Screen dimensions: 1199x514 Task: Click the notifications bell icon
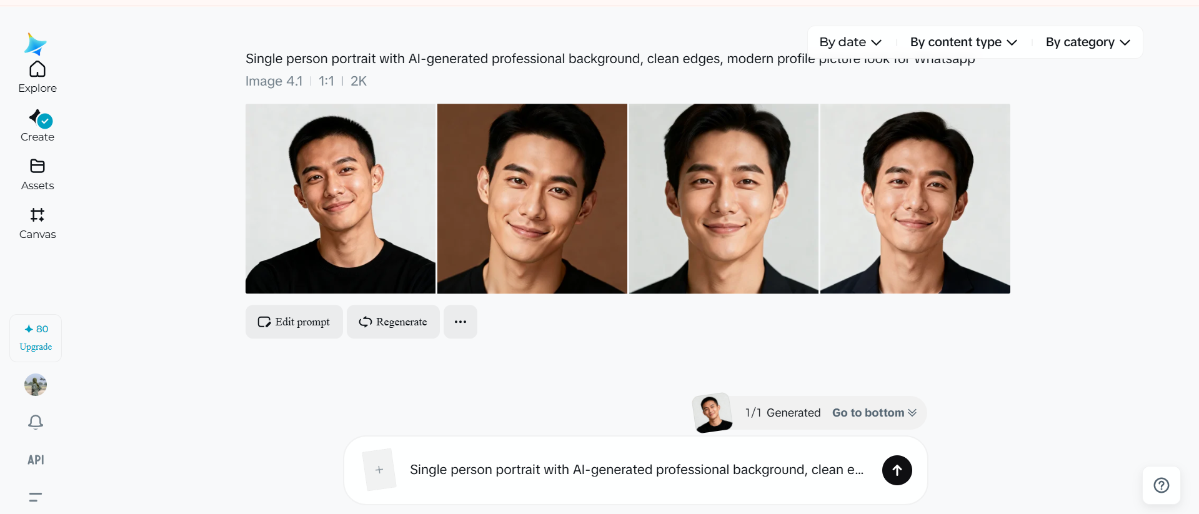pyautogui.click(x=36, y=422)
